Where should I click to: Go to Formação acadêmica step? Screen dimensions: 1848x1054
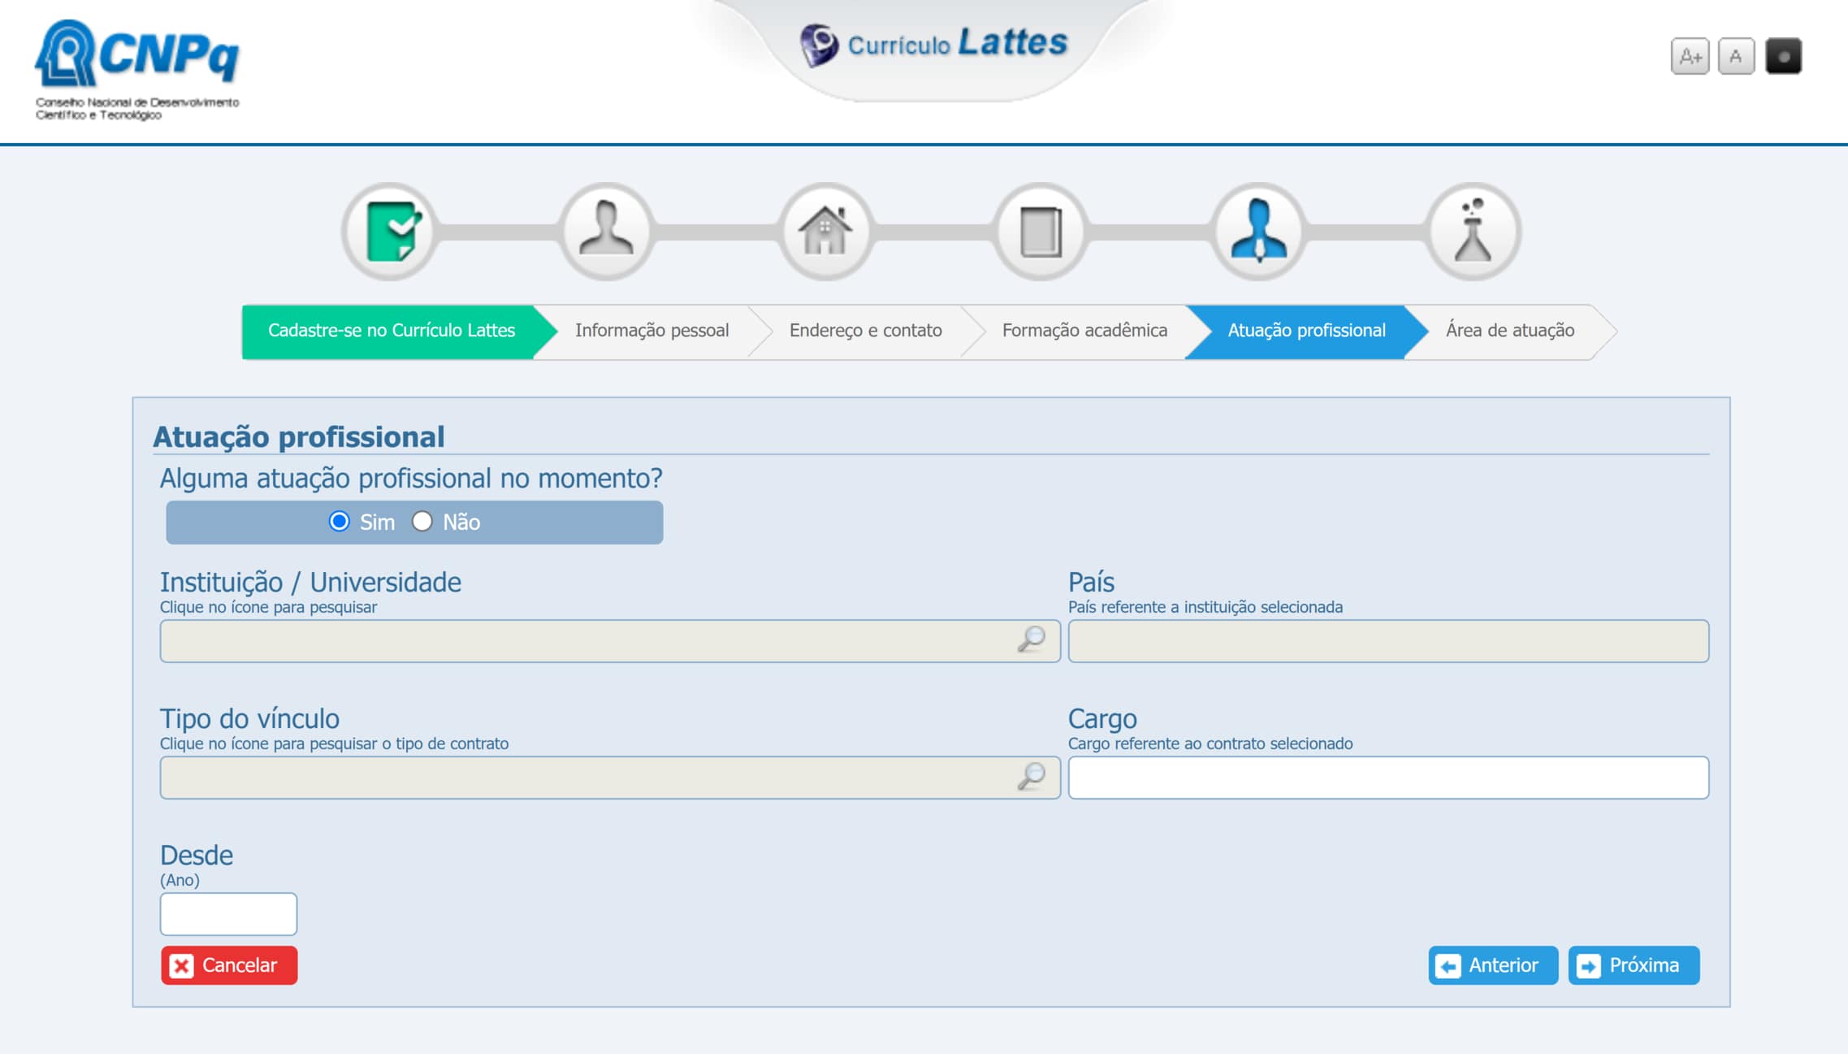[x=1084, y=331]
